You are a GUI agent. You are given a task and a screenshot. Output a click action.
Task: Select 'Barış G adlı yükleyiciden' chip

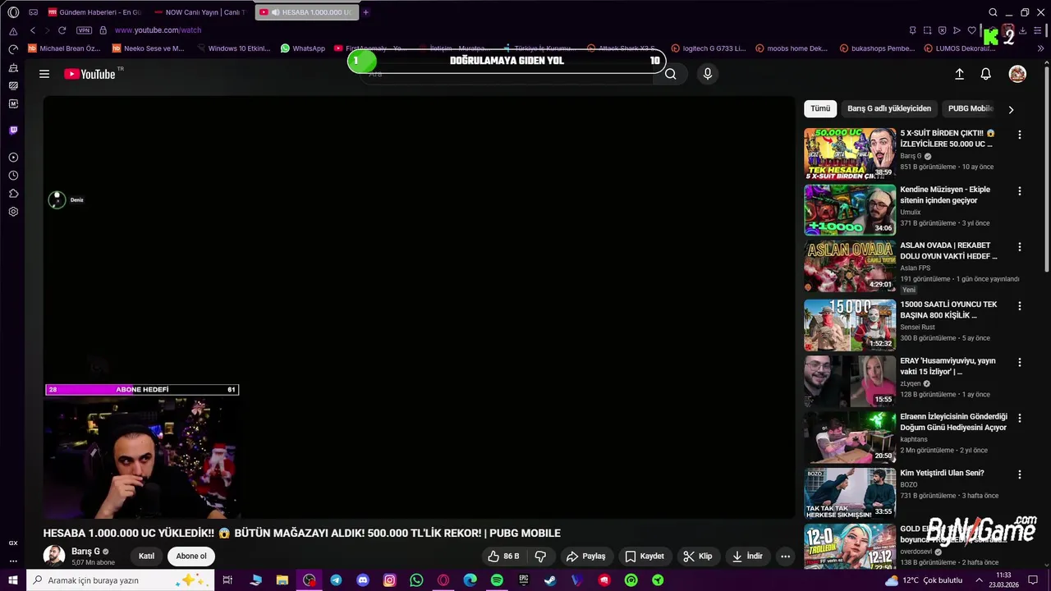889,108
